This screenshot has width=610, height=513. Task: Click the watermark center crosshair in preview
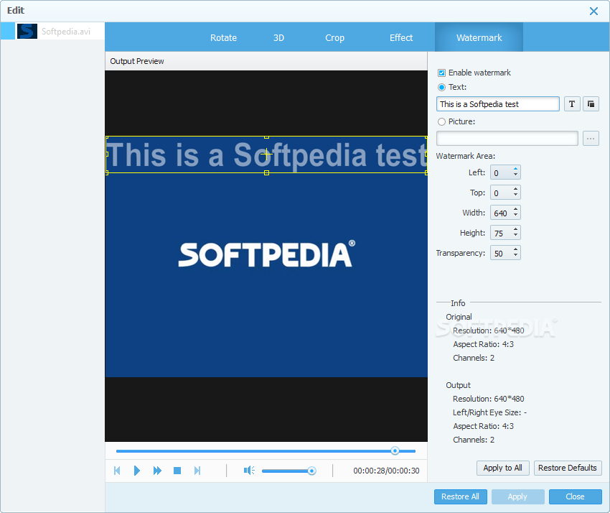click(266, 154)
